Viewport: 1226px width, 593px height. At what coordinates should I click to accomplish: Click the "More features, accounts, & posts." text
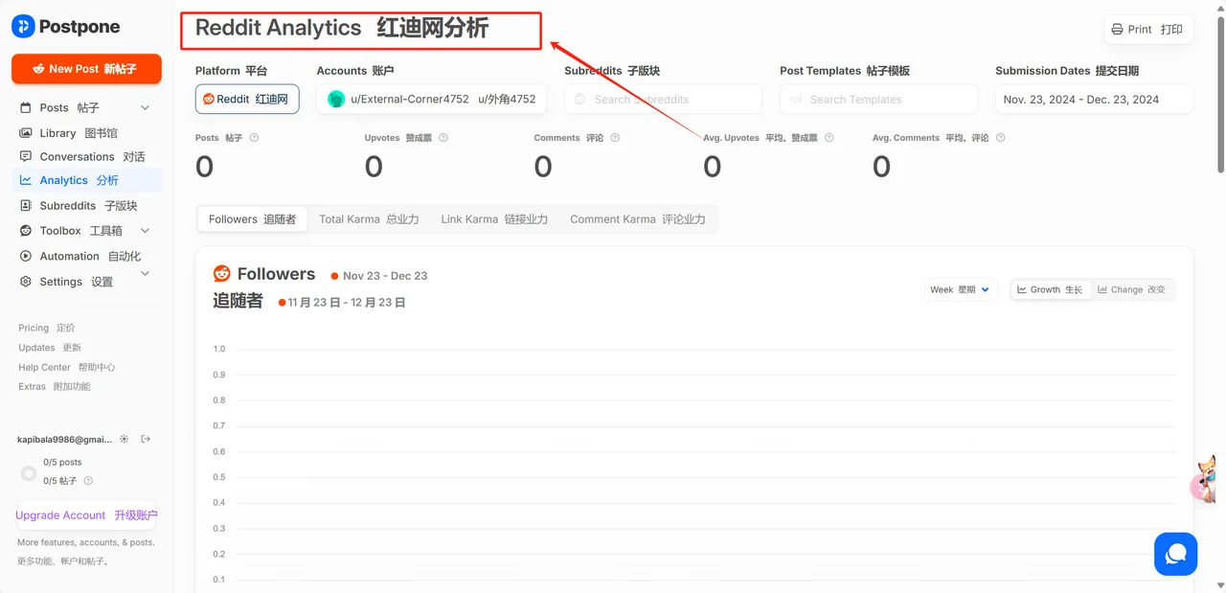coord(85,543)
